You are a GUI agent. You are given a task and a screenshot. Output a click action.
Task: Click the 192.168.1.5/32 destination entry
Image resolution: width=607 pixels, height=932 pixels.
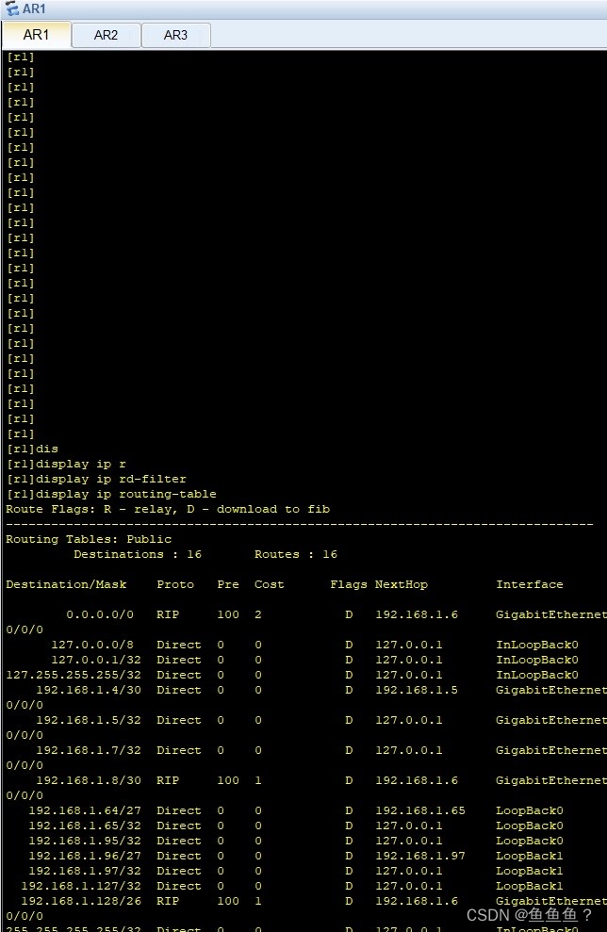click(89, 720)
